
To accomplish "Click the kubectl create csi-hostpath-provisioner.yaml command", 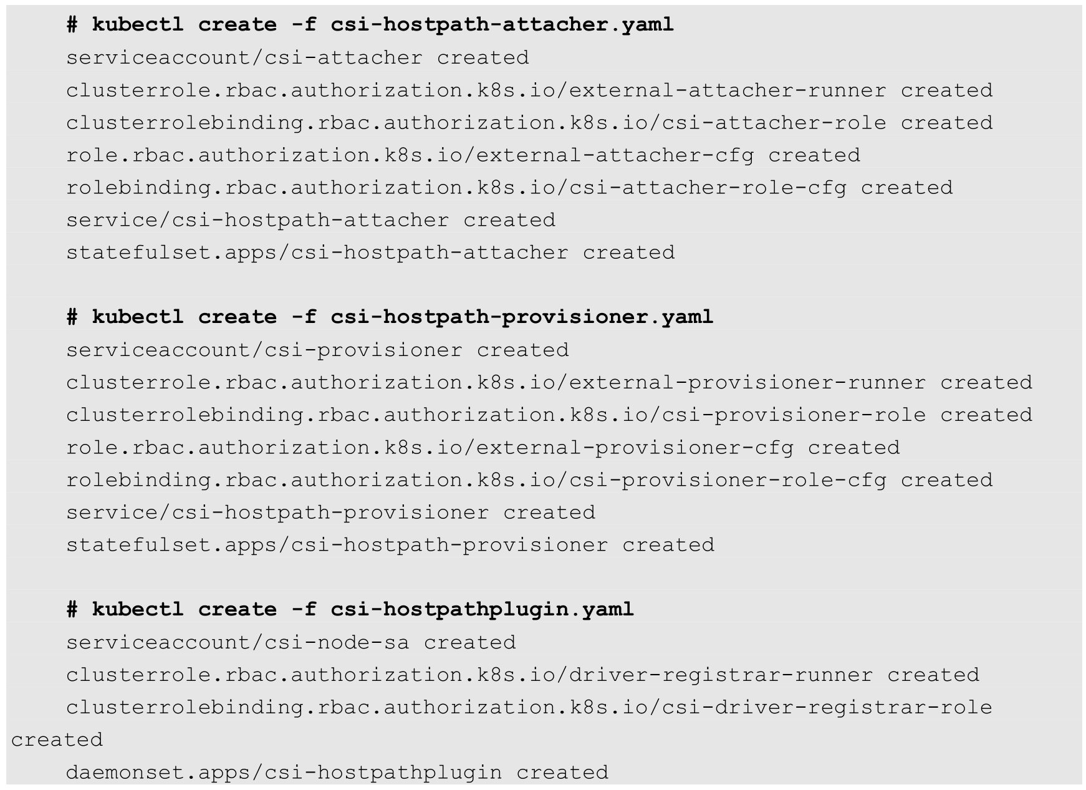I will [390, 317].
